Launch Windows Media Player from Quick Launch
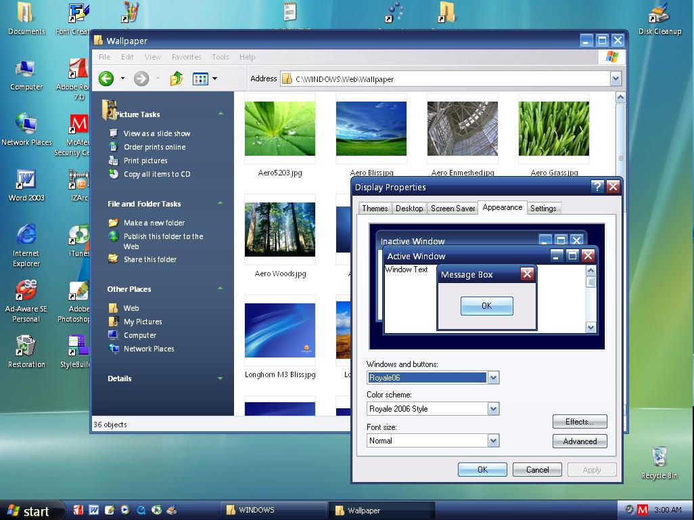 tap(125, 510)
